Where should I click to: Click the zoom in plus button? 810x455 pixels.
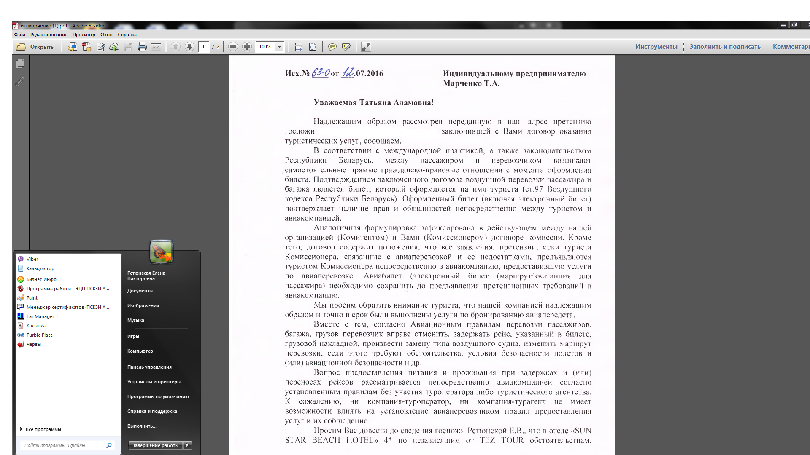tap(247, 47)
